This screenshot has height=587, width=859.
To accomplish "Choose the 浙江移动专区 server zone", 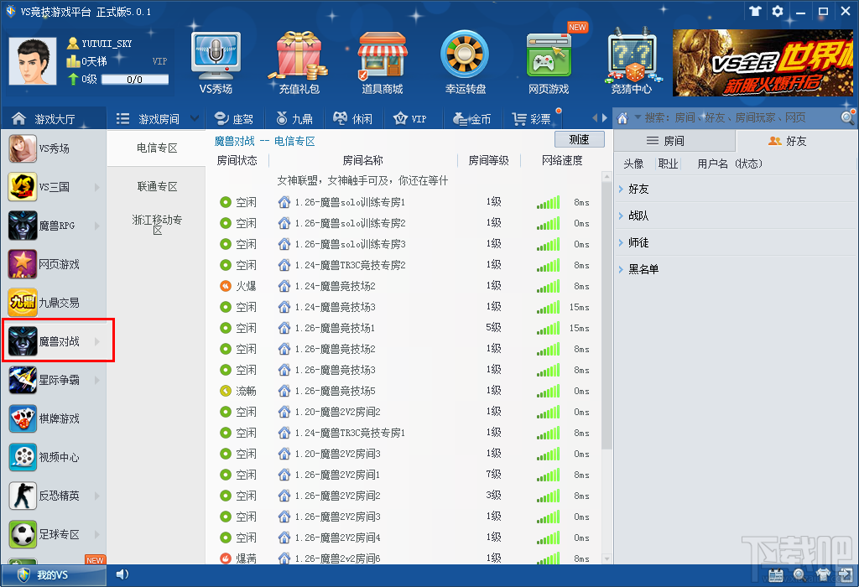I will click(x=157, y=225).
